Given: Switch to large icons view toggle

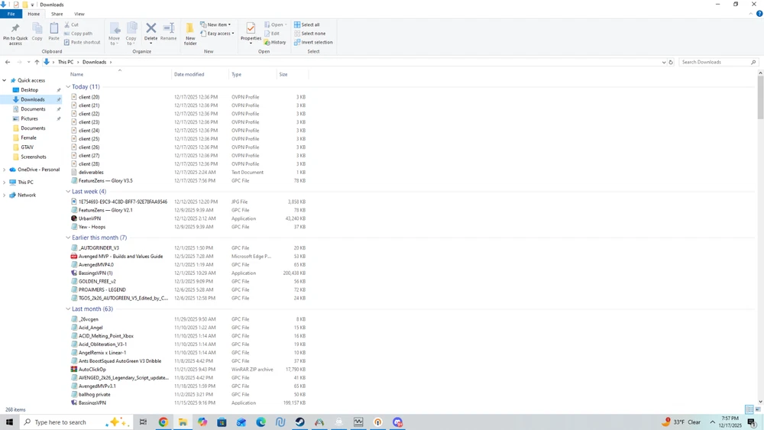Looking at the screenshot, I should tap(758, 409).
